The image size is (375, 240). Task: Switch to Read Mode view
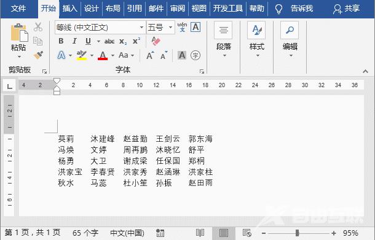pyautogui.click(x=200, y=233)
